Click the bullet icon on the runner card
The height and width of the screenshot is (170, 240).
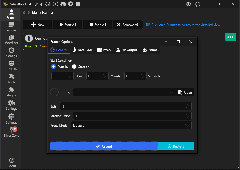coord(29,38)
